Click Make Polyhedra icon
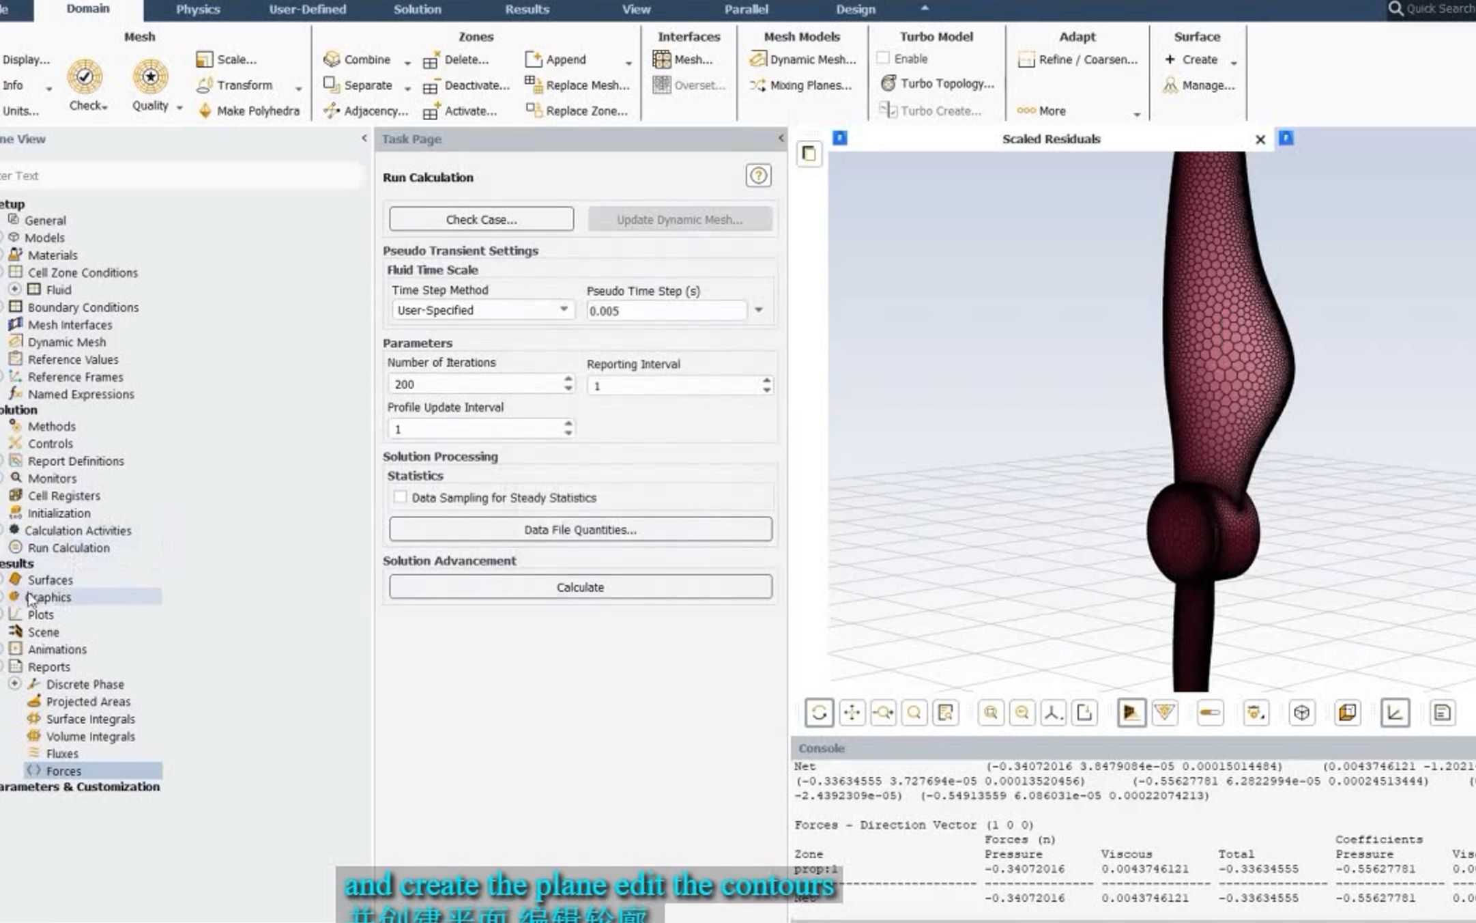The image size is (1476, 923). point(205,111)
